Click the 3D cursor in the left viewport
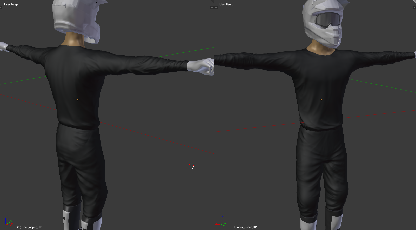The height and width of the screenshot is (230, 416). tap(191, 166)
